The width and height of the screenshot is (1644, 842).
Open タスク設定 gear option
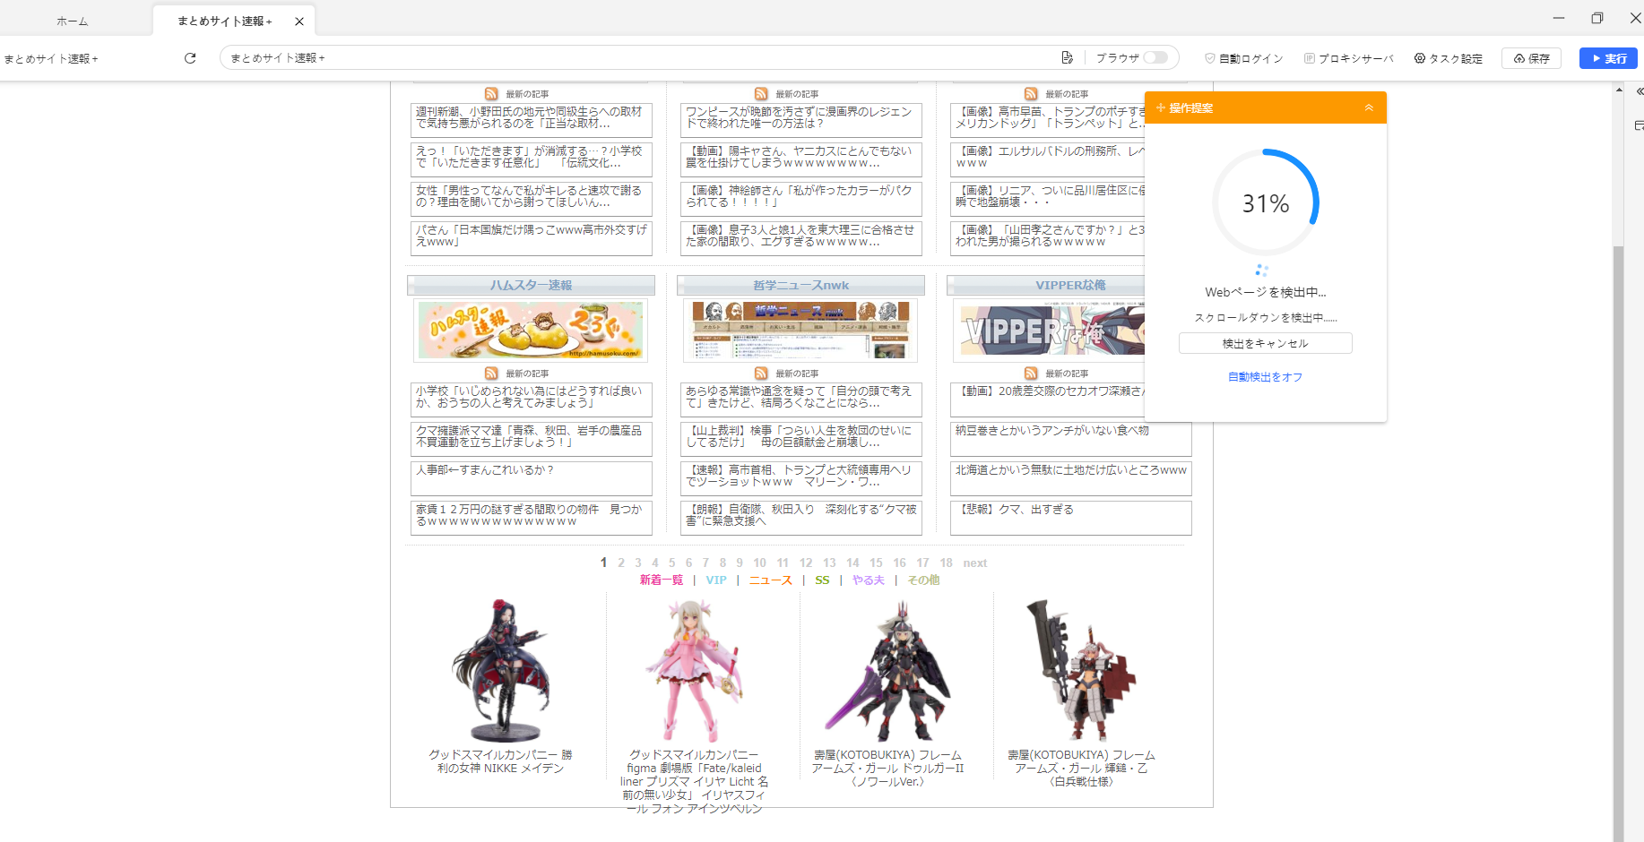1448,58
